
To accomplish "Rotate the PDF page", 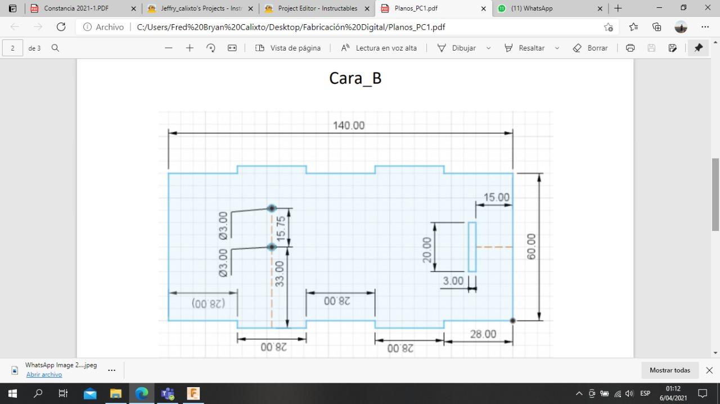I will pyautogui.click(x=211, y=48).
